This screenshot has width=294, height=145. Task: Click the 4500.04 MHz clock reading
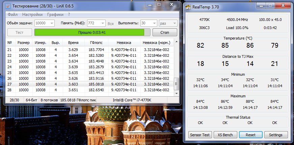237,20
